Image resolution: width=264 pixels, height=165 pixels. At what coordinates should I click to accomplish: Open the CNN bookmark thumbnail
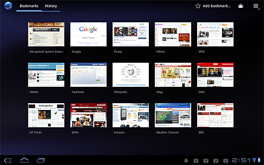(x=215, y=75)
